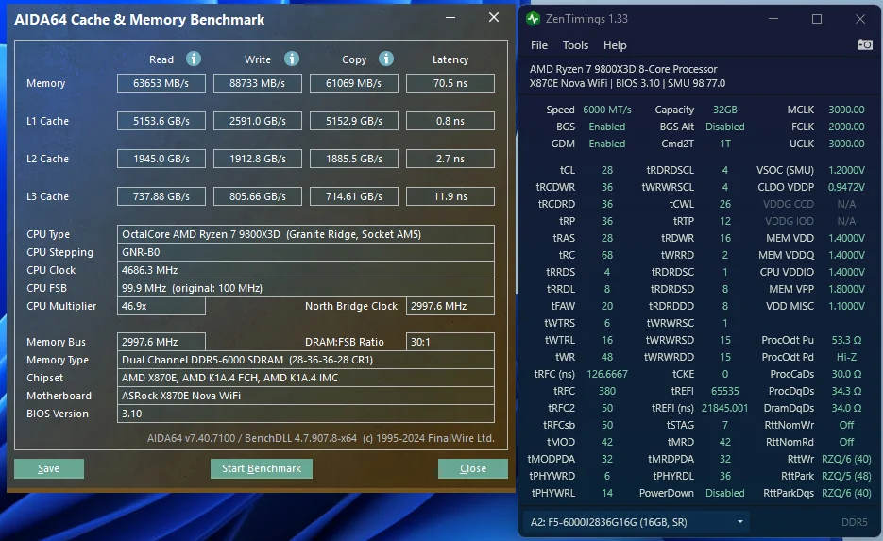Open the ZenTimings File menu
Image resolution: width=883 pixels, height=541 pixels.
point(539,45)
